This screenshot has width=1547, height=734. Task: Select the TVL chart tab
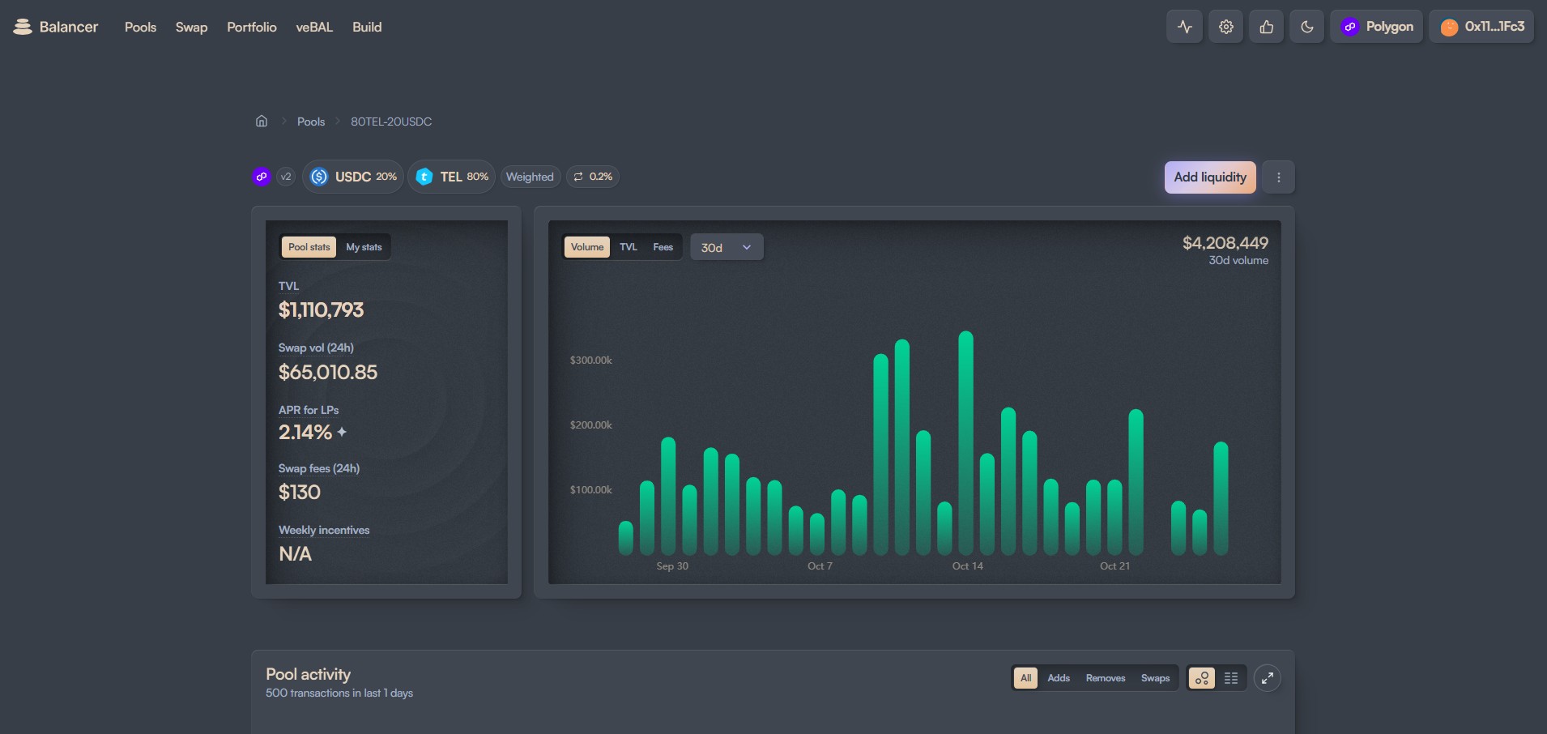tap(629, 247)
